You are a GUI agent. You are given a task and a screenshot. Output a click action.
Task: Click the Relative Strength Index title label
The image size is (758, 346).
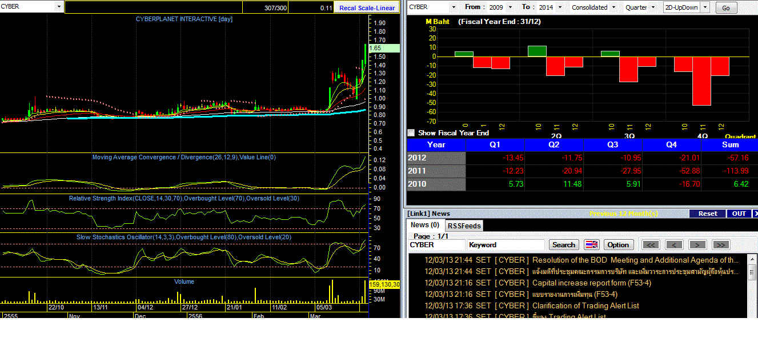click(184, 198)
